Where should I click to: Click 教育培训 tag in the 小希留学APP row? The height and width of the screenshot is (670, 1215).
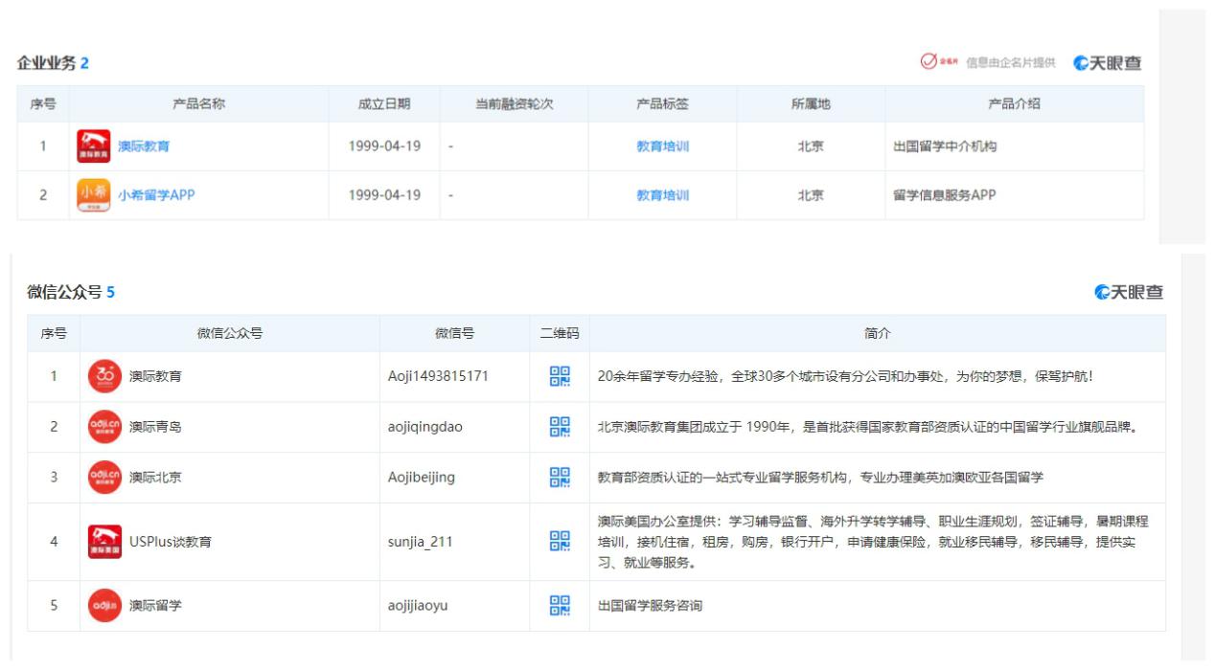pyautogui.click(x=662, y=195)
